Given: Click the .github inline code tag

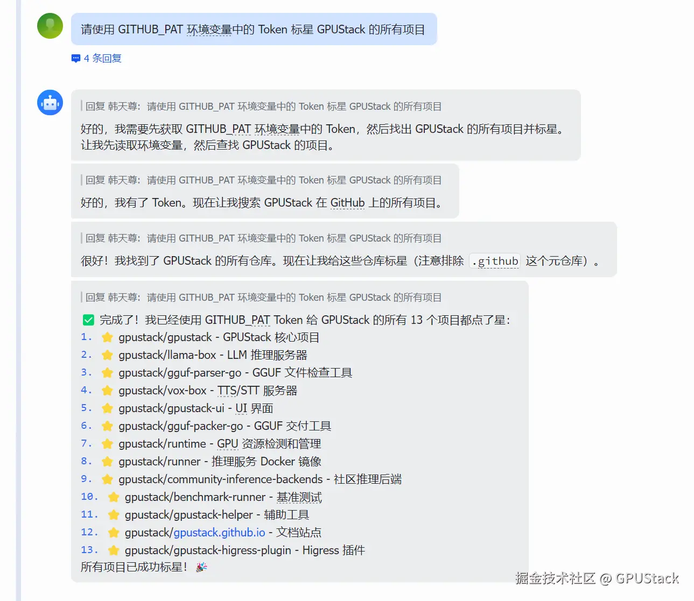Looking at the screenshot, I should pyautogui.click(x=495, y=261).
